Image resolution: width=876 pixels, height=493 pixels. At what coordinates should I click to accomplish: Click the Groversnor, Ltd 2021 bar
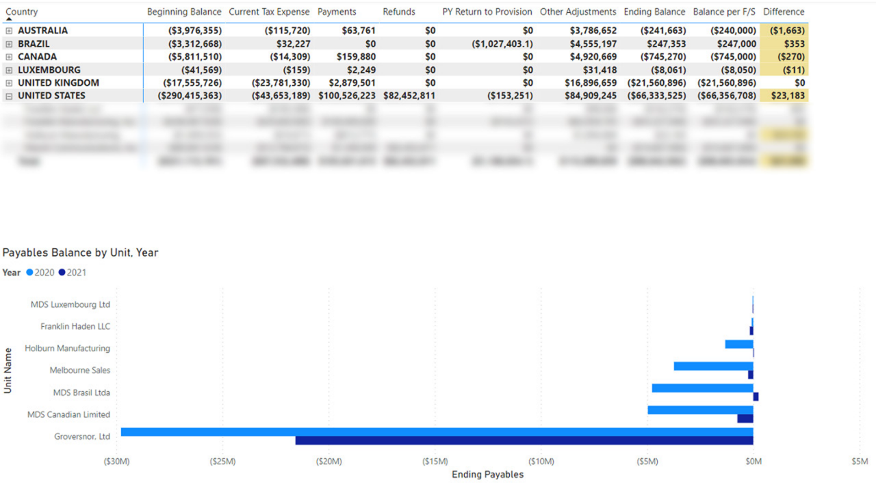[524, 440]
